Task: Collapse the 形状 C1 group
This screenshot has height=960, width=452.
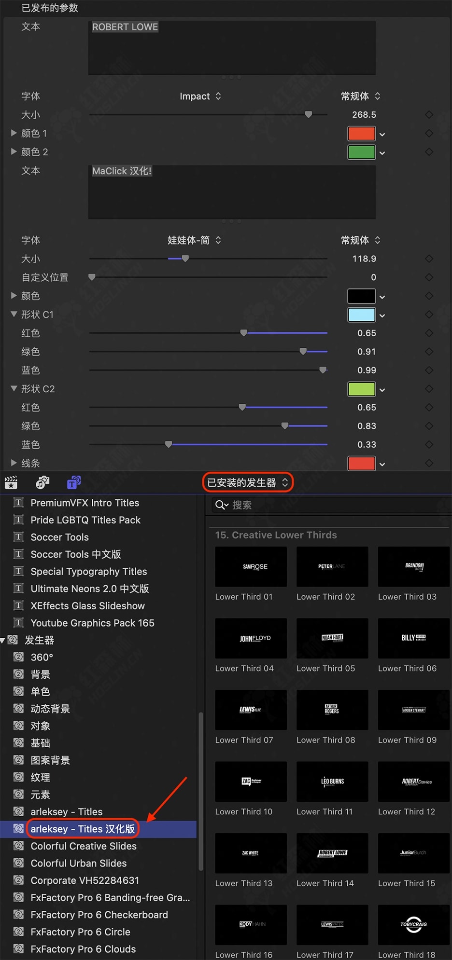Action: click(x=14, y=315)
